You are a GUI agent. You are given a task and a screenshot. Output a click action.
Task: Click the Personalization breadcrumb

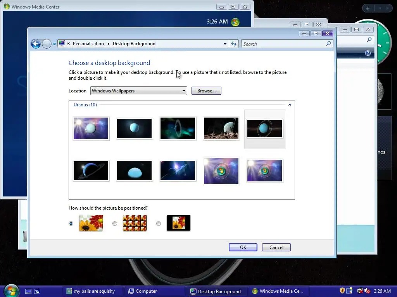point(88,44)
